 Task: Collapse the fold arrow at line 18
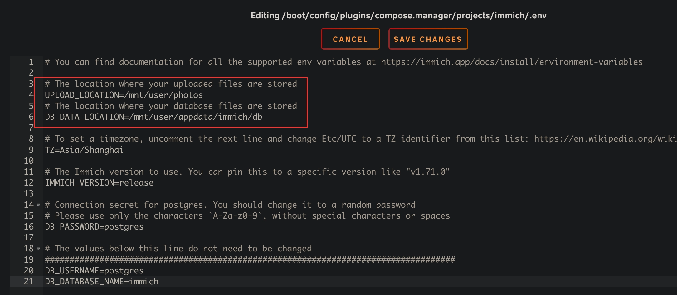pos(38,249)
